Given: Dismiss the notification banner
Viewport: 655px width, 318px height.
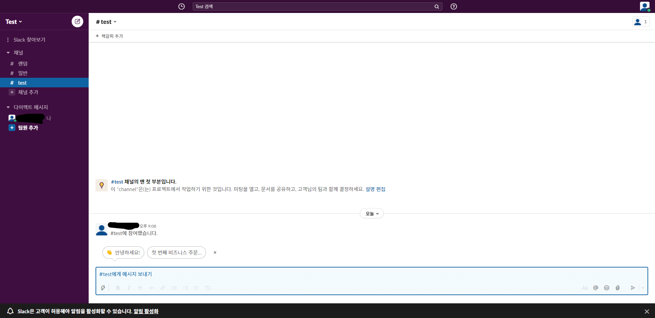Looking at the screenshot, I should (647, 311).
